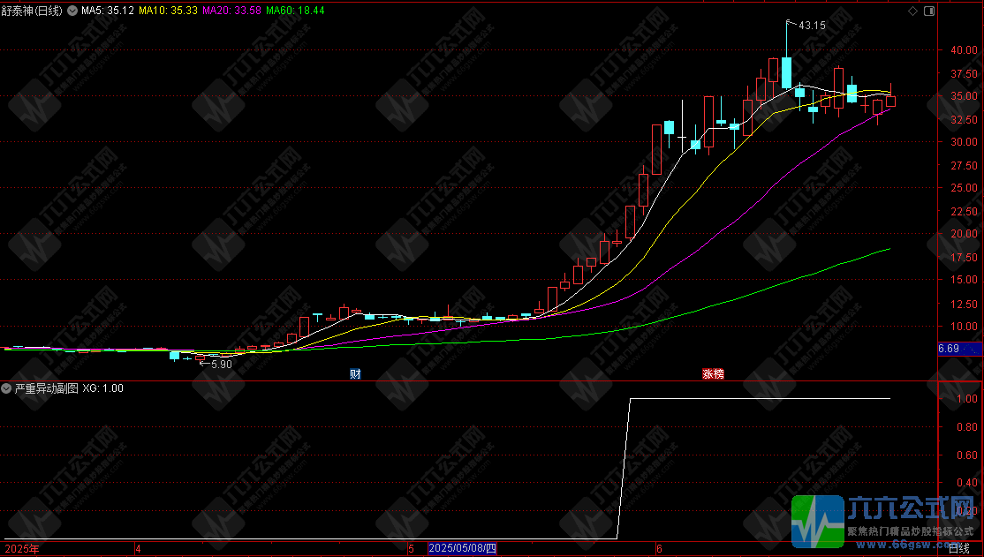Click the XG: 1.00 indicator value label
The height and width of the screenshot is (557, 984).
pyautogui.click(x=103, y=388)
